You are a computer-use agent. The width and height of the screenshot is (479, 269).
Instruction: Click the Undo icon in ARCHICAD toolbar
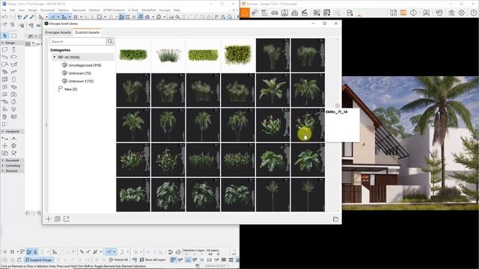4,17
